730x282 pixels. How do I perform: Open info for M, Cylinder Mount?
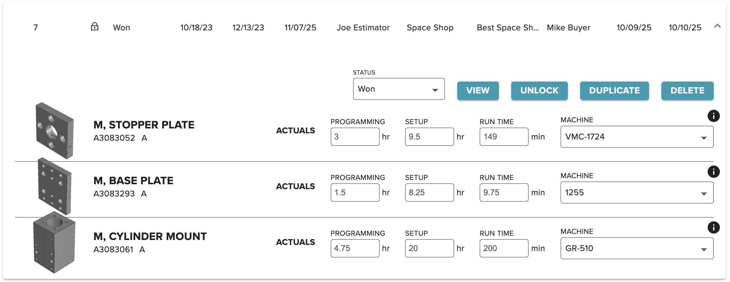point(713,227)
